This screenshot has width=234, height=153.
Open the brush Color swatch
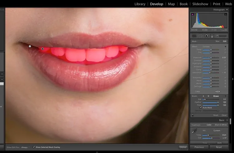218,91
